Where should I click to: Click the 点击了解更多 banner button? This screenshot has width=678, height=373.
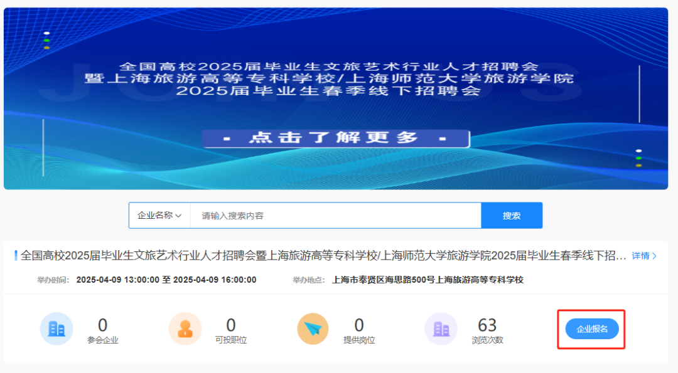coord(336,139)
